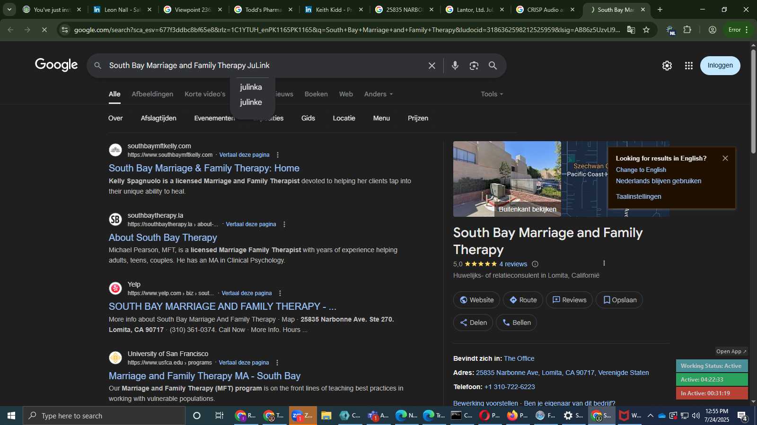
Task: Stop loading the page
Action: click(x=44, y=30)
